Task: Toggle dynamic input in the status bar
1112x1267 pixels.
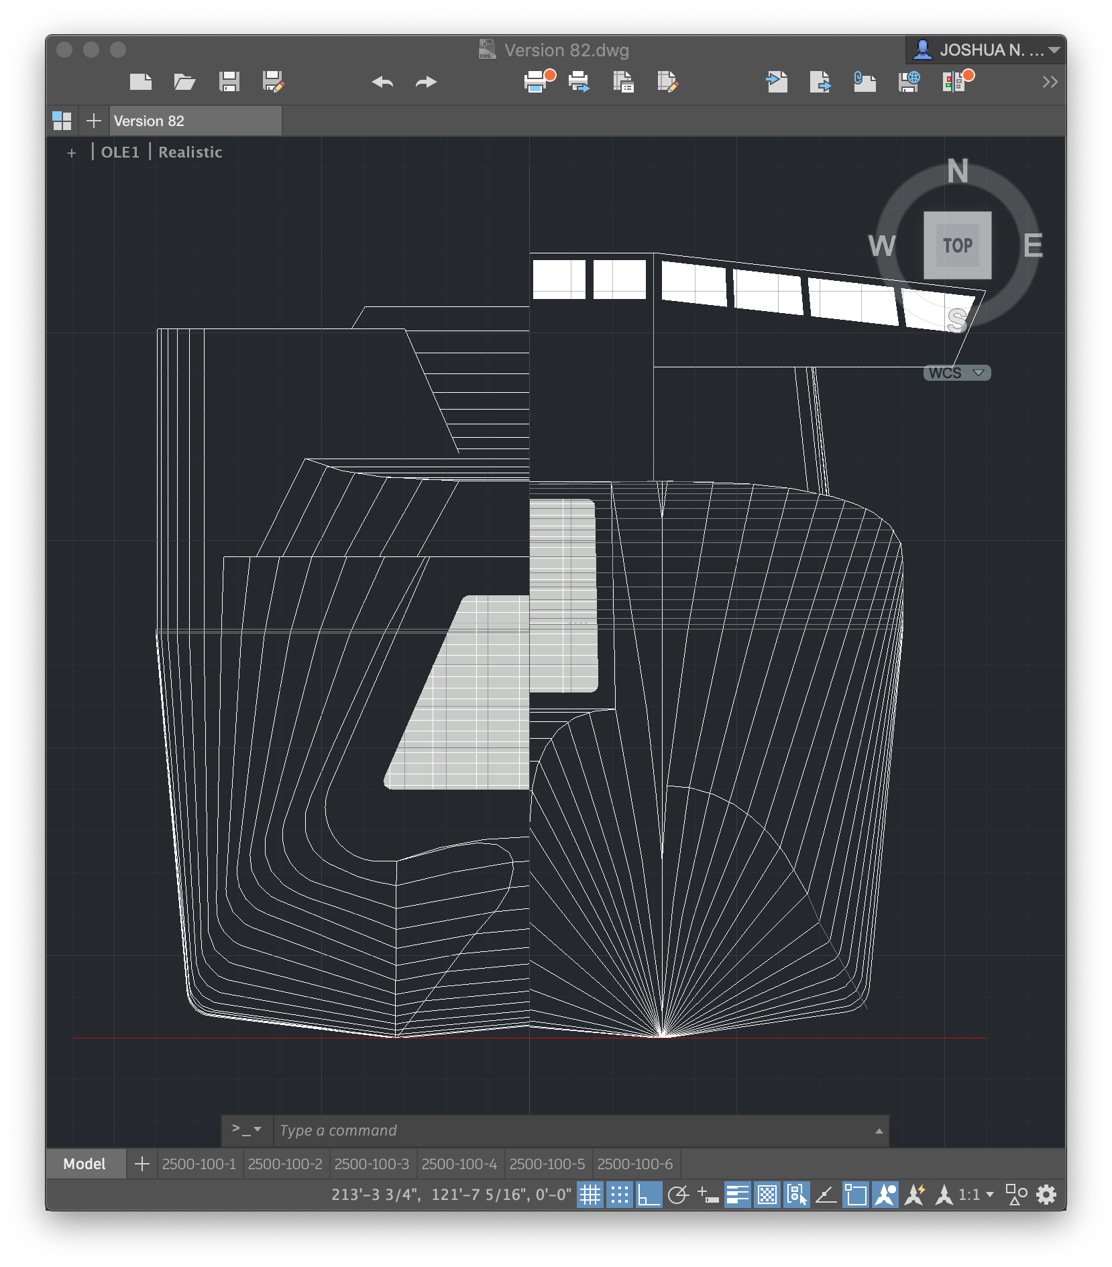Action: (x=708, y=1195)
